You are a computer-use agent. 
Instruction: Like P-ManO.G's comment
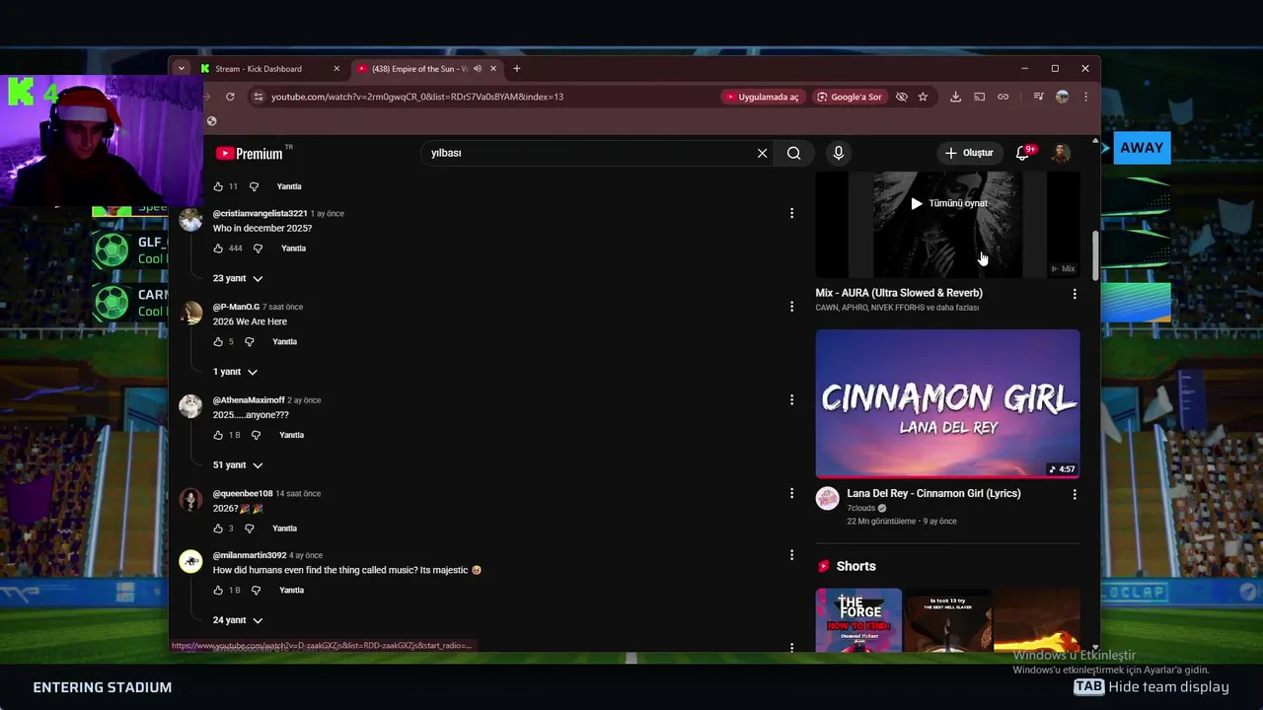[218, 342]
